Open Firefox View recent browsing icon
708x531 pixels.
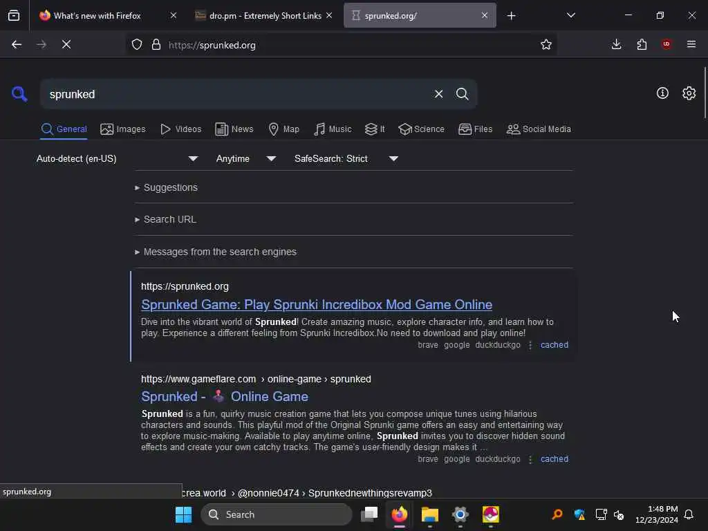[14, 16]
